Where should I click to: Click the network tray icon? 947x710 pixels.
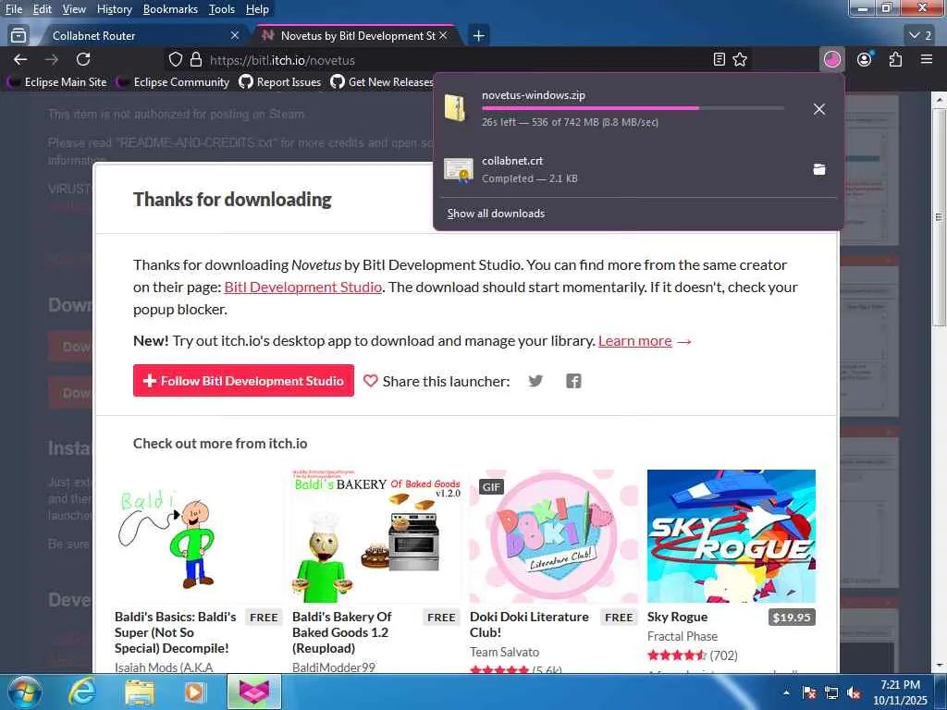(x=831, y=692)
